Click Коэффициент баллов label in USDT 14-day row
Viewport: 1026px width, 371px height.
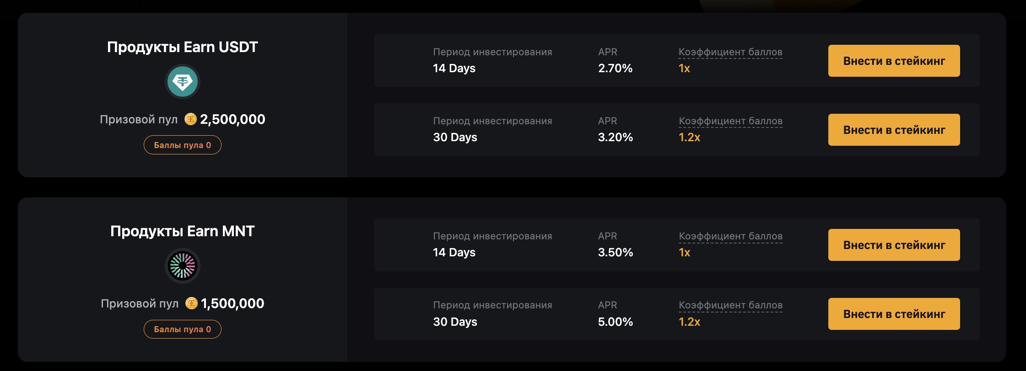pos(730,52)
